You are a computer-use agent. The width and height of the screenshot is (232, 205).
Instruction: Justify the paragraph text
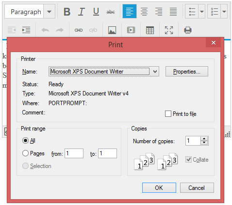pyautogui.click(x=173, y=12)
